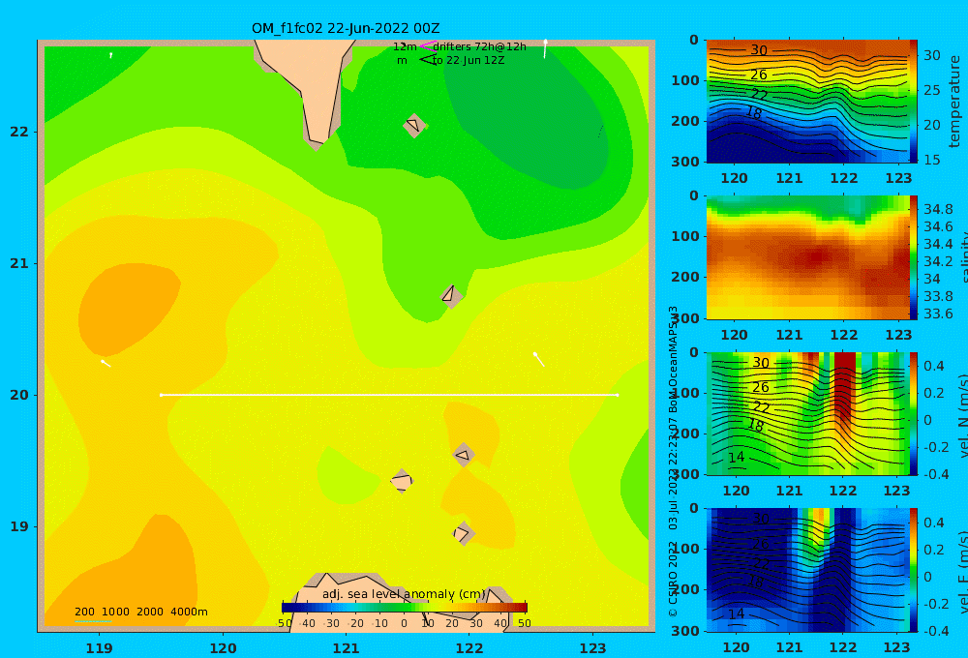This screenshot has height=658, width=968.
Task: Click latitude label '22' on the map axis
Action: (x=19, y=132)
